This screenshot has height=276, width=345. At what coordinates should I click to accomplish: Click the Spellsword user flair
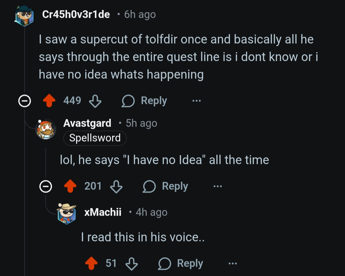95,138
